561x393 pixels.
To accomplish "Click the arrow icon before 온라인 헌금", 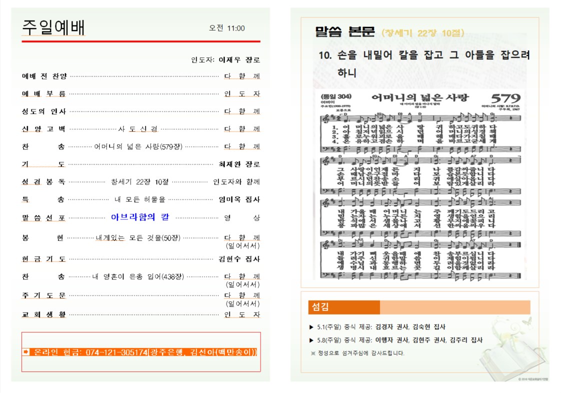I will (27, 352).
